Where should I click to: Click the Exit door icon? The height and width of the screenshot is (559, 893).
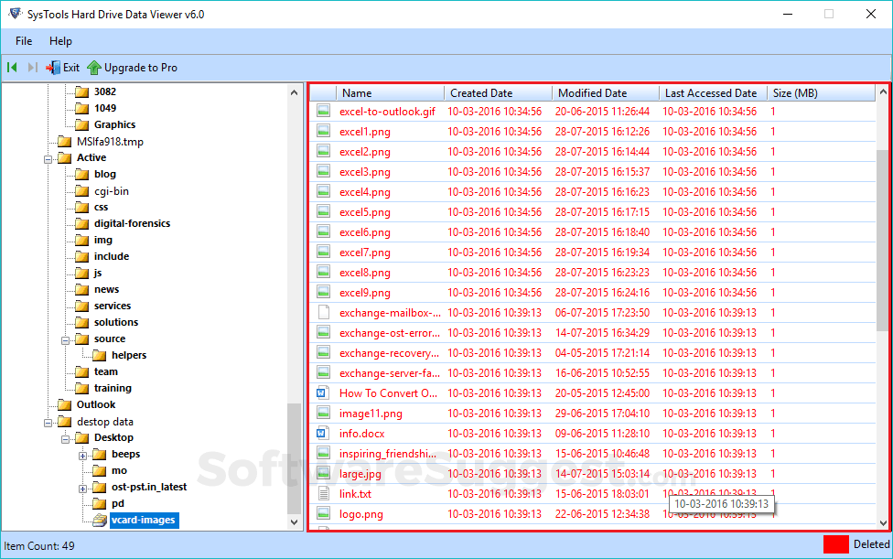coord(53,68)
